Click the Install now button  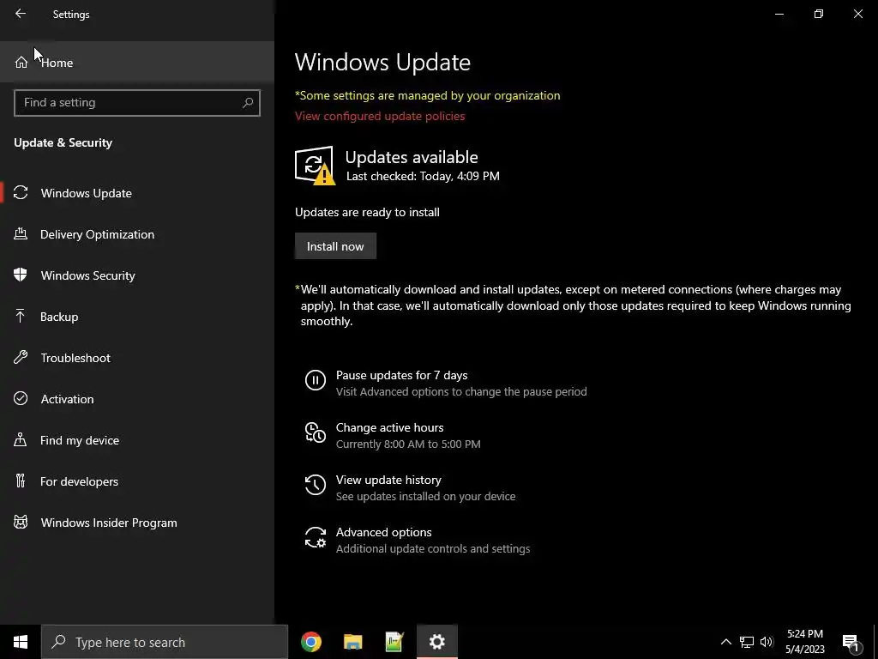point(335,246)
